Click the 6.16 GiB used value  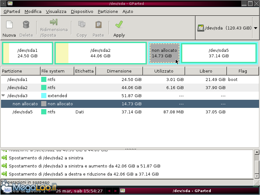pos(175,88)
